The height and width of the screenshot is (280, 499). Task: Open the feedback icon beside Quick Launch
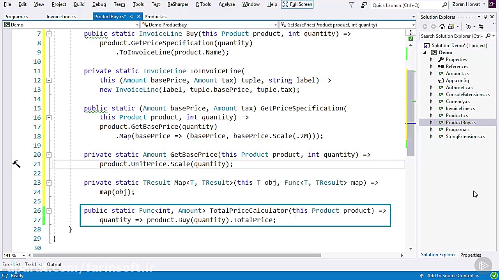tap(364, 5)
